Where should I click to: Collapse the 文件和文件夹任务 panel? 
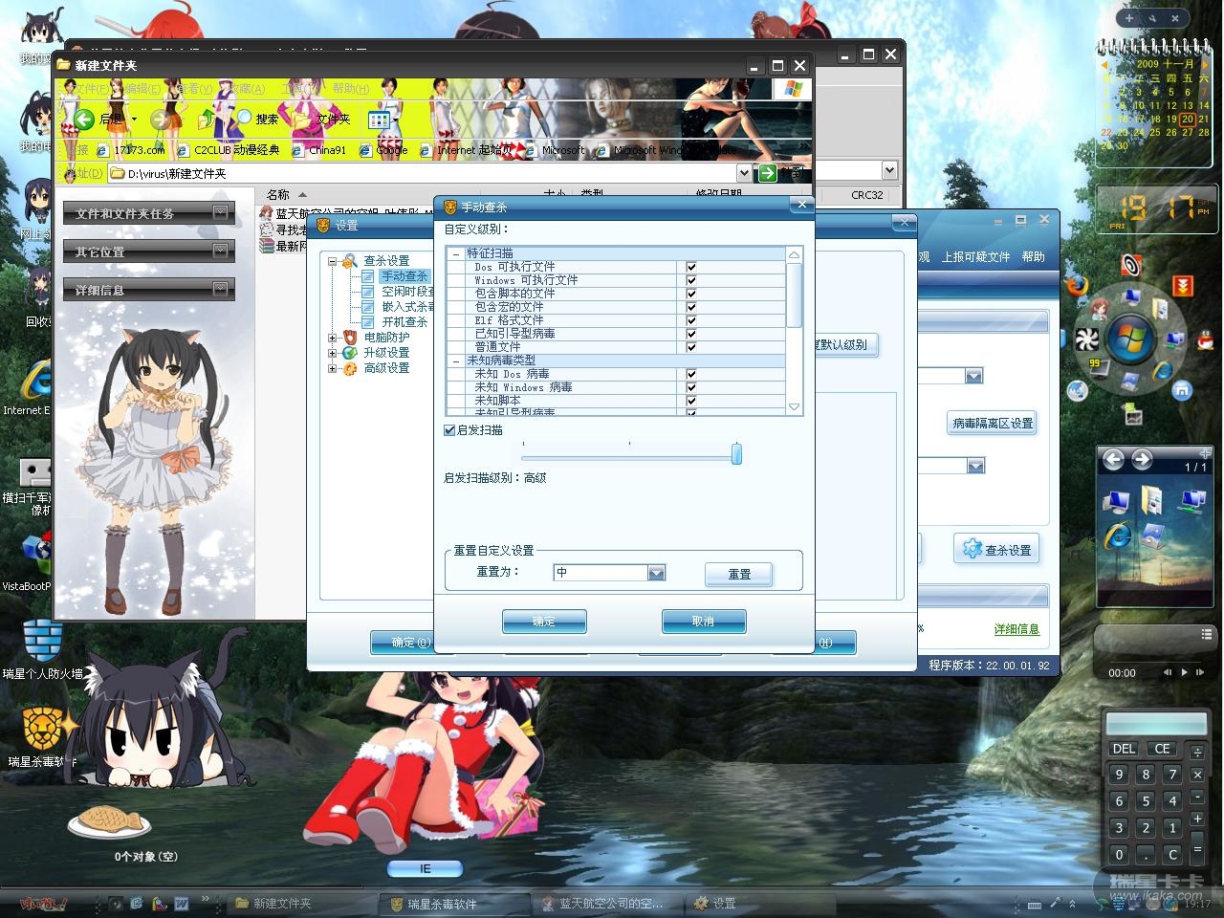pos(221,212)
